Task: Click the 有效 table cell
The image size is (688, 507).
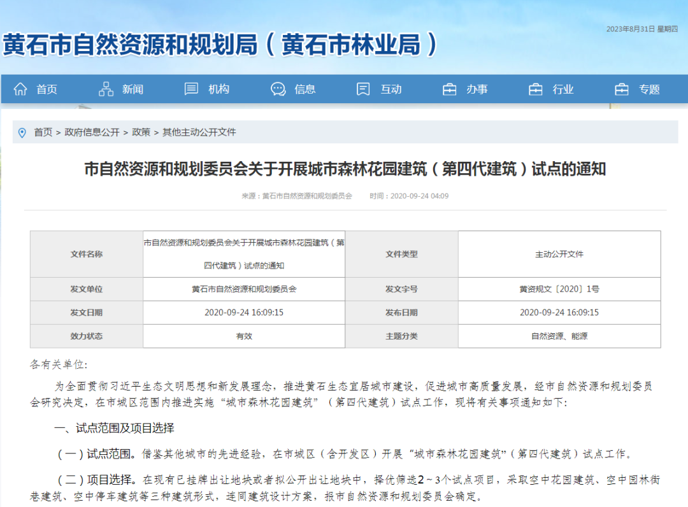Action: (x=244, y=336)
